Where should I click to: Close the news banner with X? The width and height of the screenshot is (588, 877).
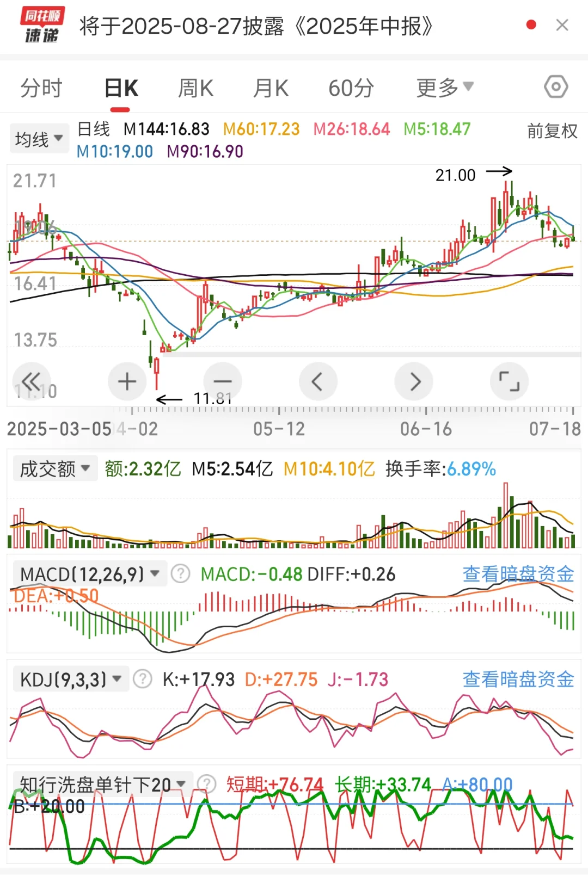(562, 25)
